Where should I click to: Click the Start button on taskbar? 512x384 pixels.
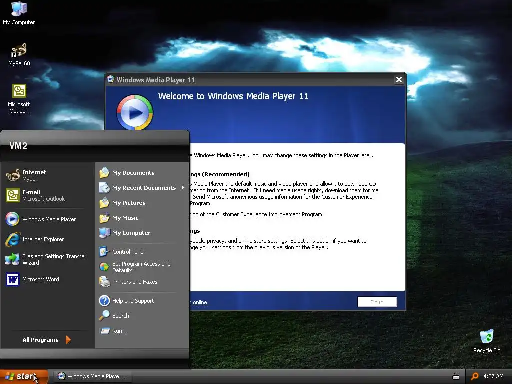coord(24,377)
